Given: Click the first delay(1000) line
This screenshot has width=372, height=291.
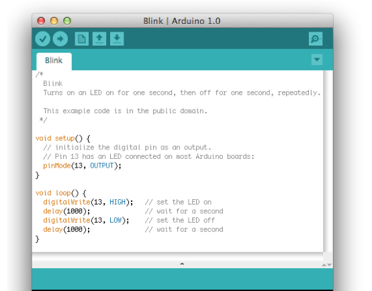Looking at the screenshot, I should (x=66, y=211).
